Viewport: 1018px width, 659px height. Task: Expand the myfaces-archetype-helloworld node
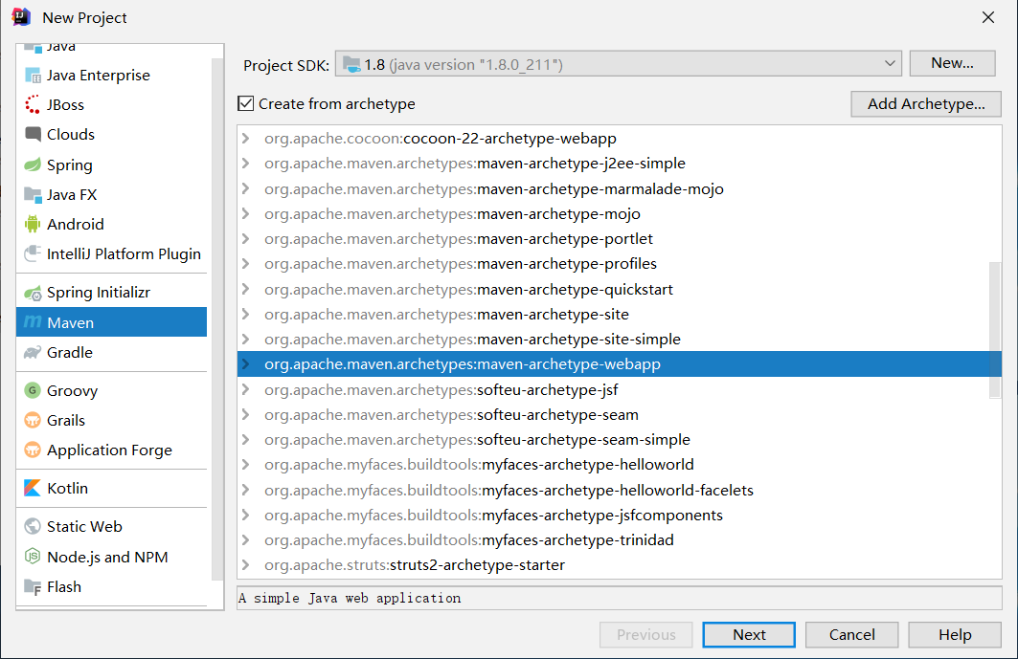[245, 465]
